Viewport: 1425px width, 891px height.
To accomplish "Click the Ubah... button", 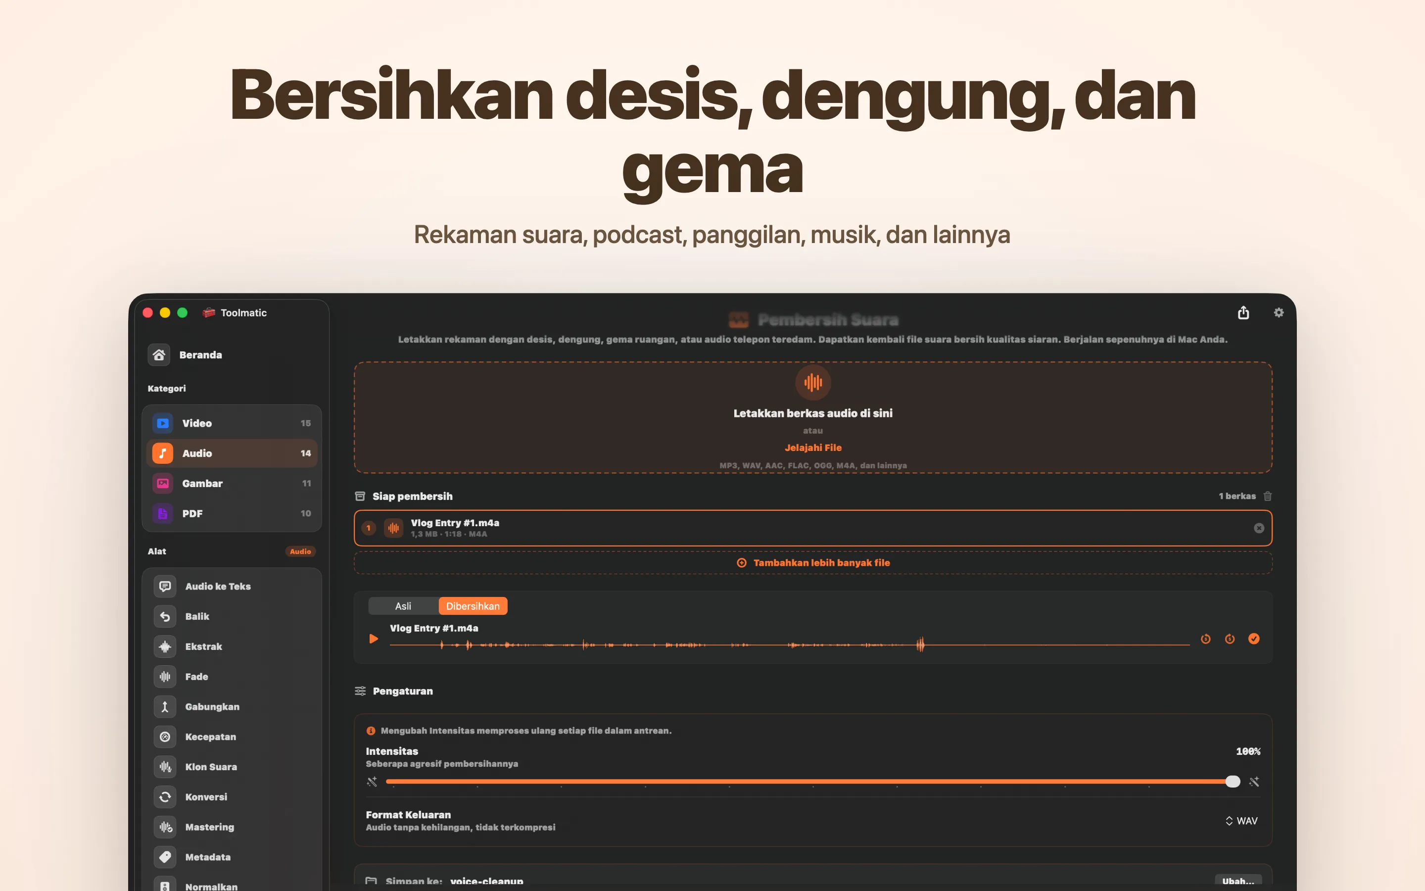I will pos(1238,881).
